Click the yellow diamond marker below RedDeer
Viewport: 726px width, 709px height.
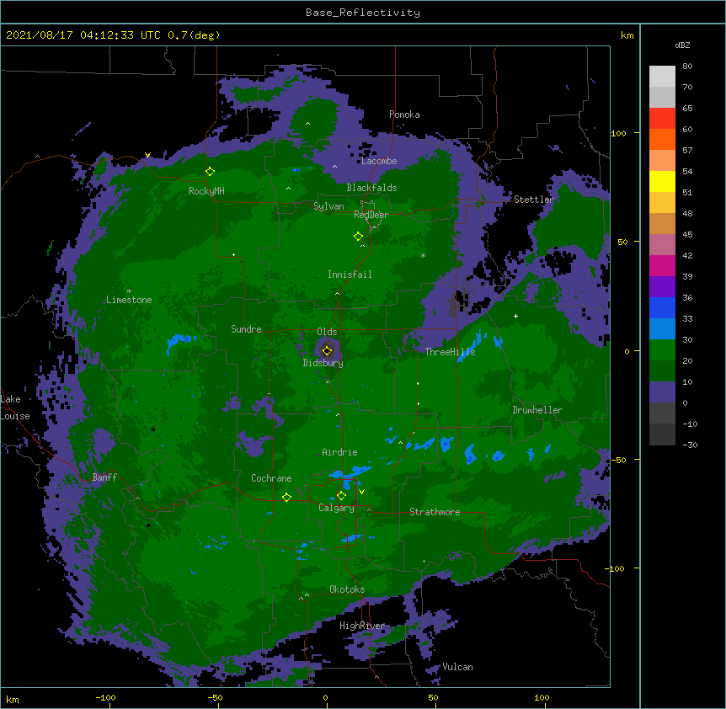coord(358,237)
